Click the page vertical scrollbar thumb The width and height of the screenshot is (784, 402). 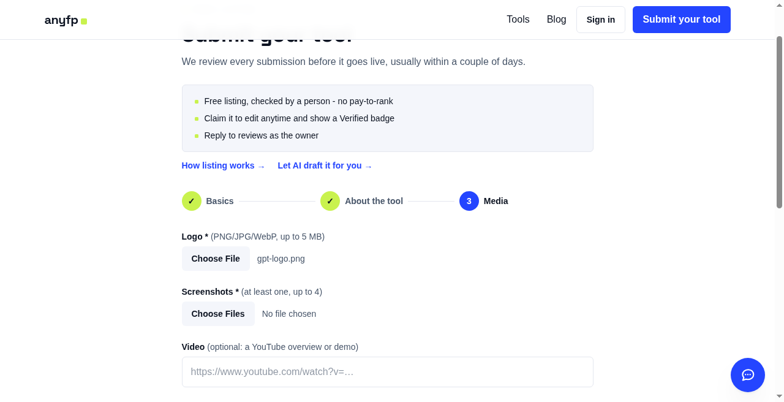779,122
